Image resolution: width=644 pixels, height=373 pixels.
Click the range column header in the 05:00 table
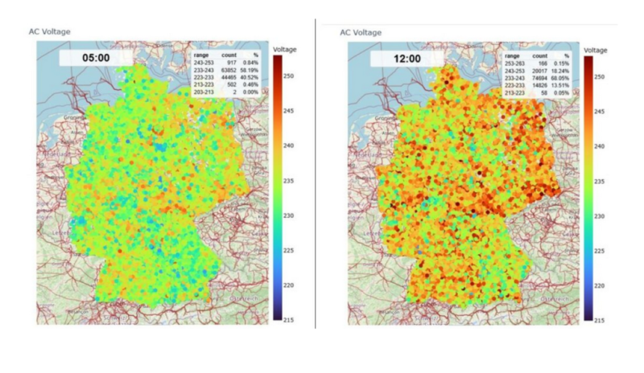pyautogui.click(x=201, y=55)
